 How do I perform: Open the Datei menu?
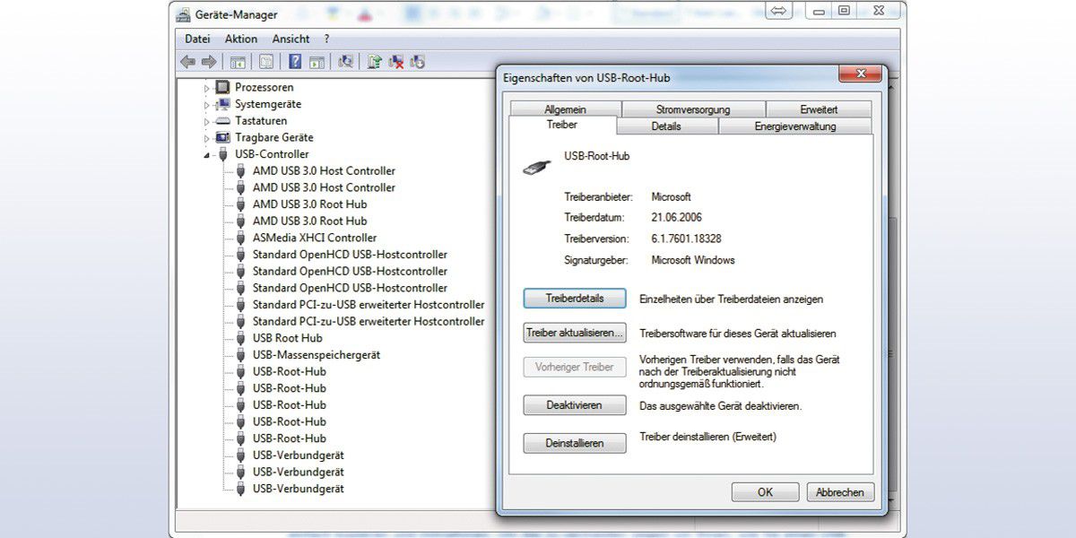197,39
